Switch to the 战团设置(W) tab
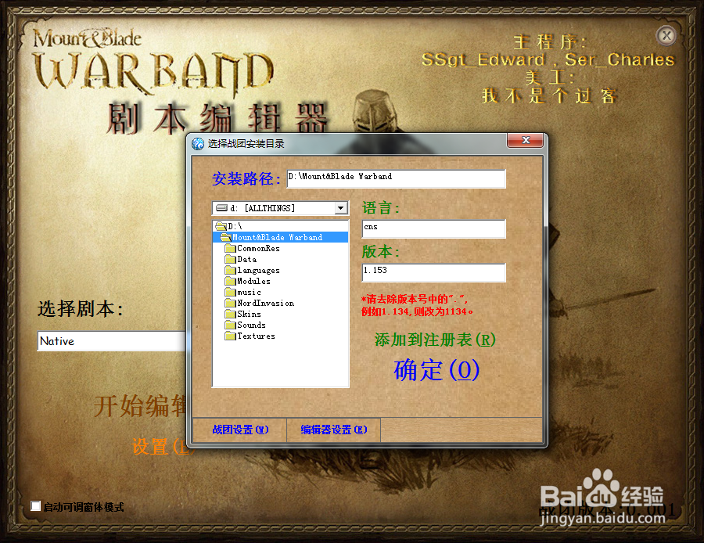 (240, 430)
